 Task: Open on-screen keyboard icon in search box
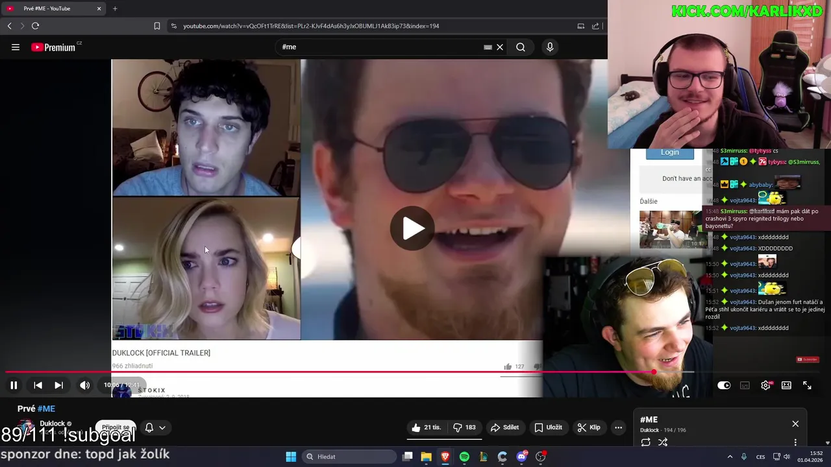tap(488, 47)
